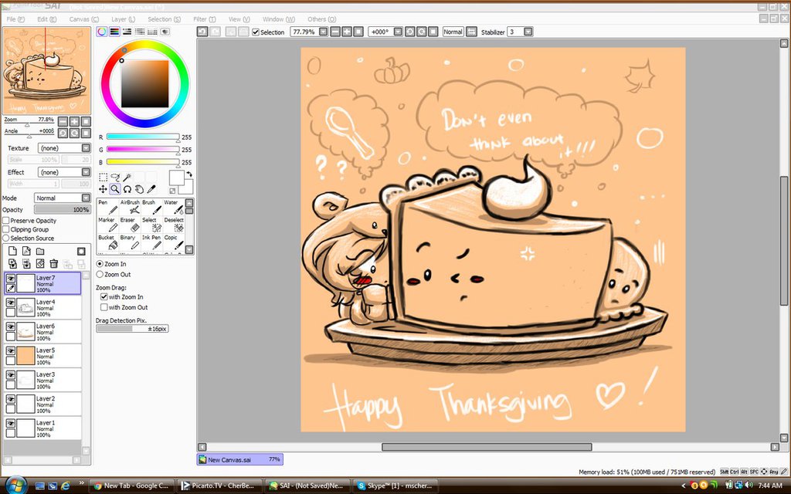Open the Layer menu

pyautogui.click(x=123, y=19)
